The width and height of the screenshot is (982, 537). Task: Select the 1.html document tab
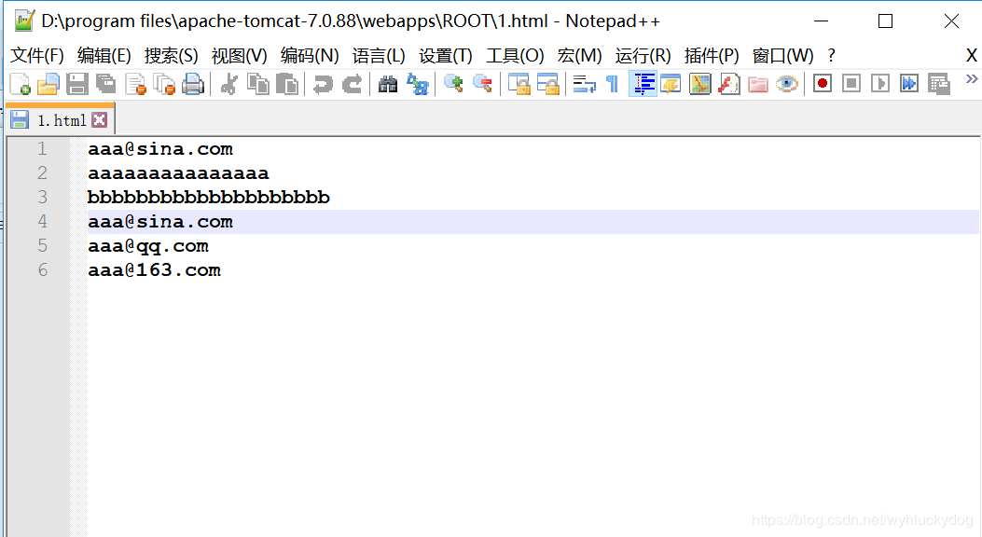60,120
